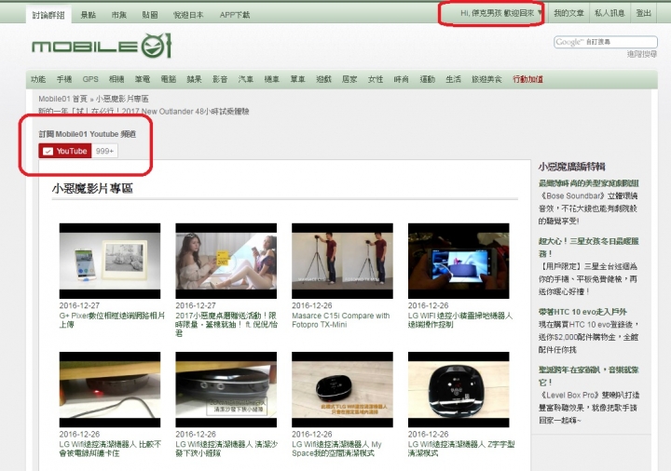Open the 運動 category menu
Screen dimensions: 671x471
(427, 79)
